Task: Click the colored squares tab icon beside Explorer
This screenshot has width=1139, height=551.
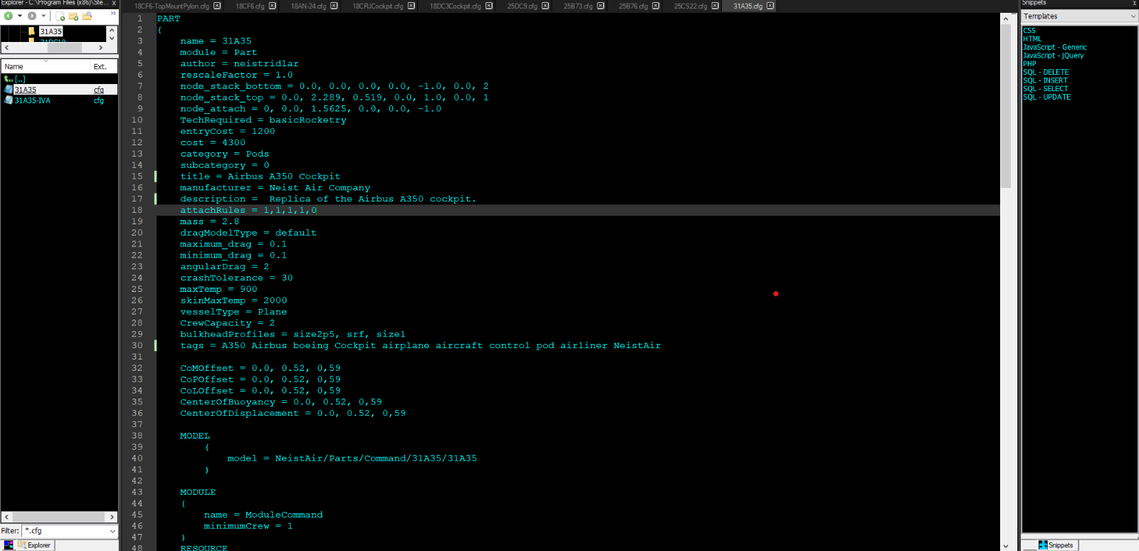Action: (9, 545)
